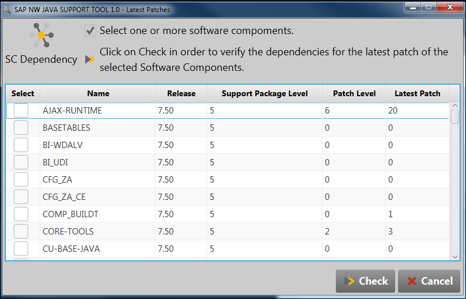The height and width of the screenshot is (299, 466).
Task: Tick the CORE-TOOLS select checkbox
Action: (x=21, y=231)
